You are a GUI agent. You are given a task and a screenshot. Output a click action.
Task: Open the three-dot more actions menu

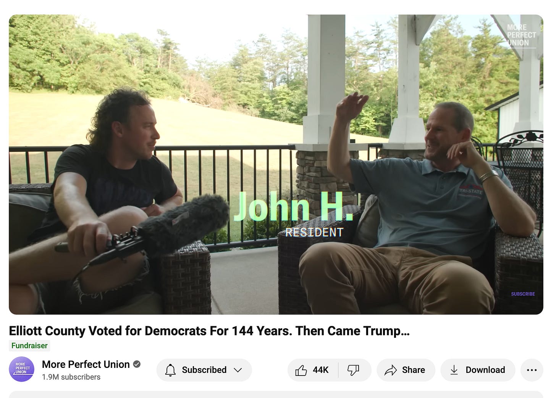(x=532, y=370)
